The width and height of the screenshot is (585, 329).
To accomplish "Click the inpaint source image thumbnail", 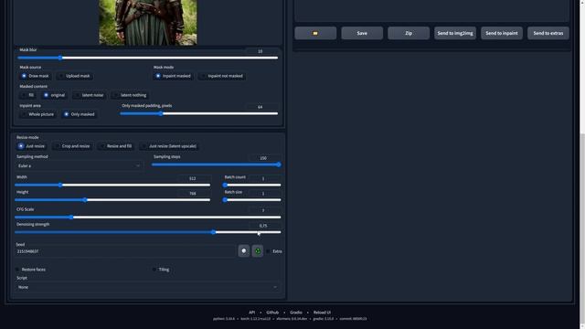I will [x=148, y=22].
